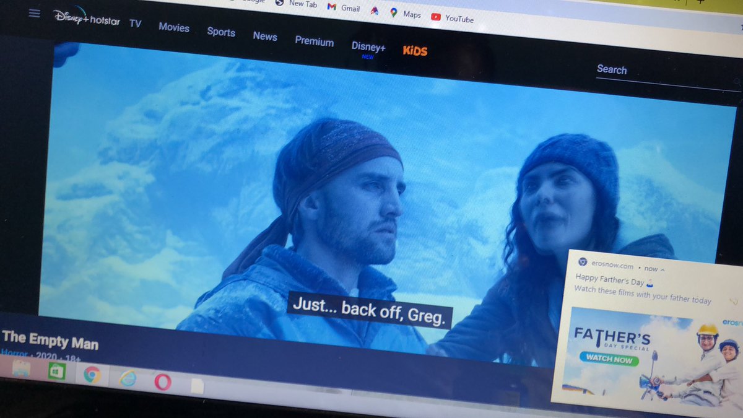Open the Premium section
Image resolution: width=743 pixels, height=418 pixels.
[314, 41]
